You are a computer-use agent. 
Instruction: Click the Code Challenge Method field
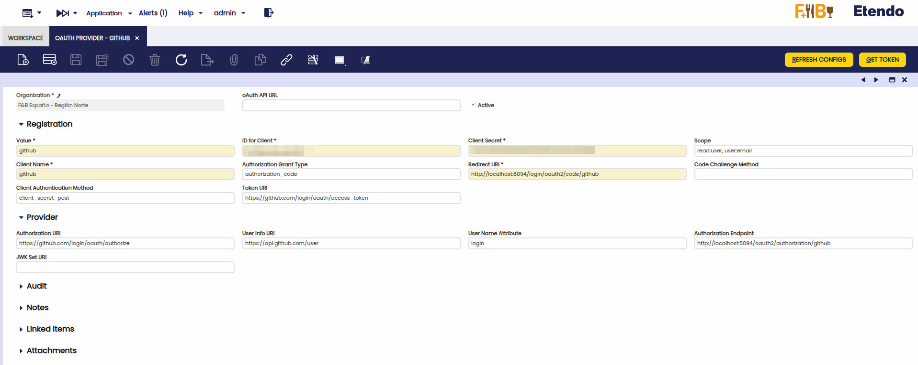click(x=804, y=174)
